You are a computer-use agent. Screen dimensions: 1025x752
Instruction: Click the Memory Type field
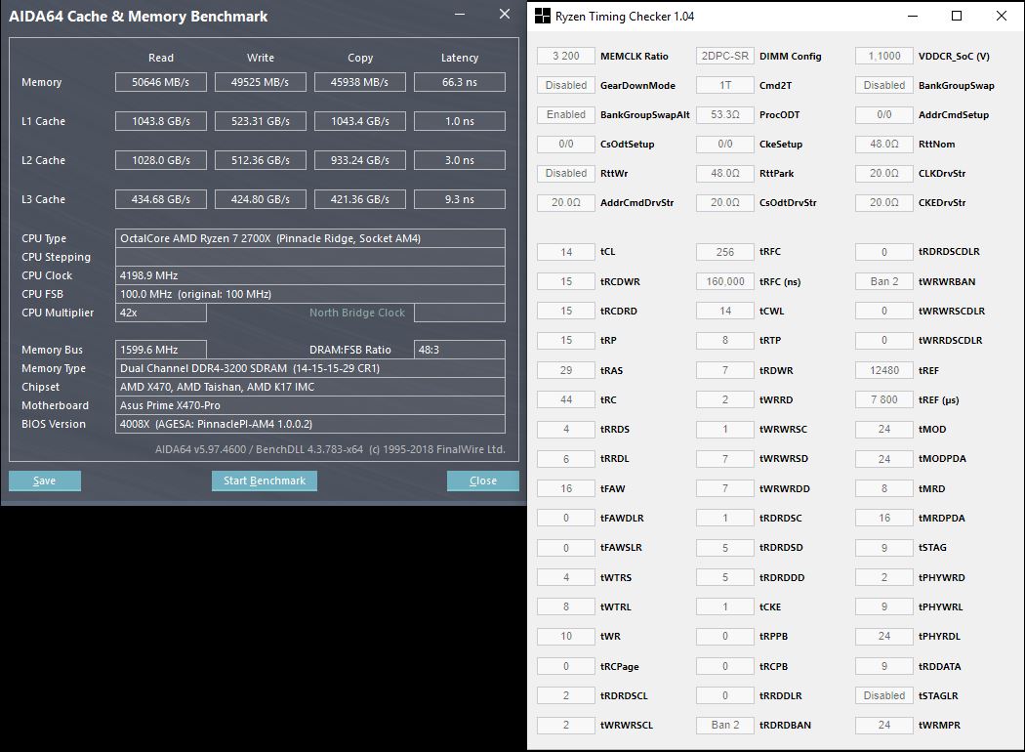(310, 368)
